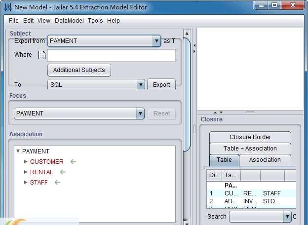Click the Where condition editor document icon

point(42,55)
